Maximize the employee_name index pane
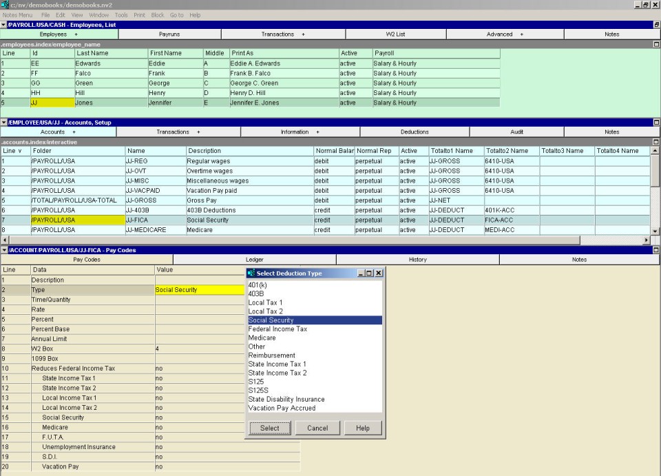This screenshot has width=661, height=476. click(x=656, y=44)
